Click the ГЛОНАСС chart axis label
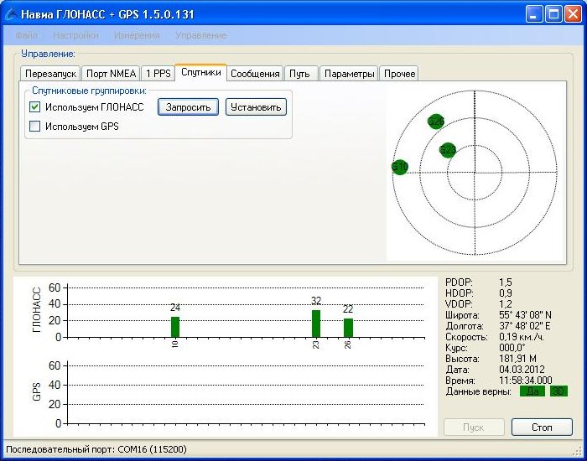 pyautogui.click(x=36, y=310)
